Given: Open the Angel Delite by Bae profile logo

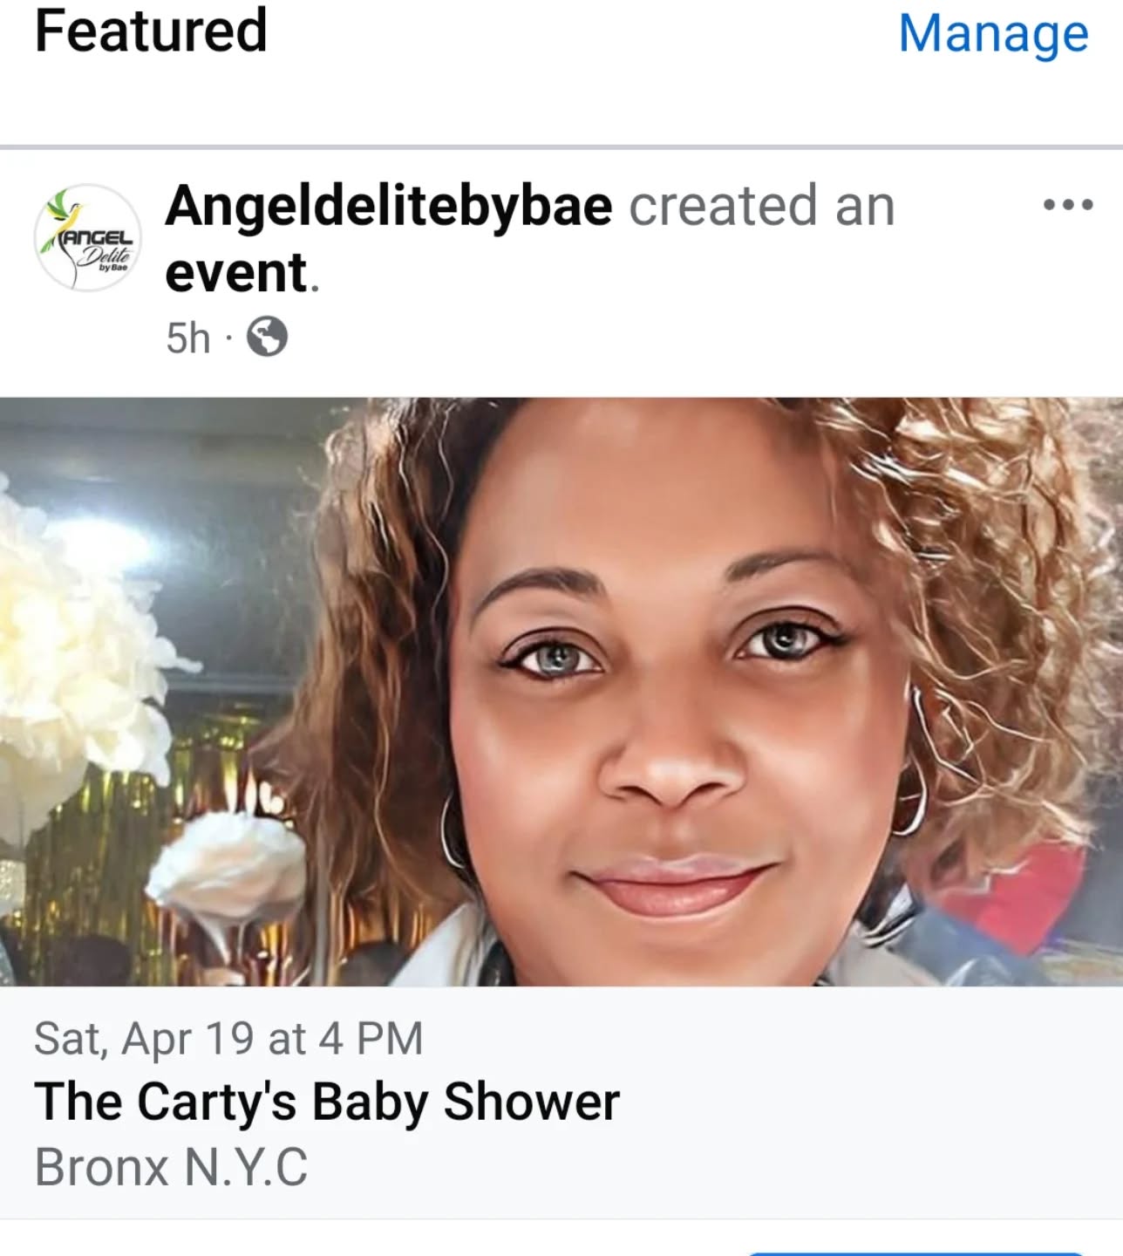Looking at the screenshot, I should (87, 237).
